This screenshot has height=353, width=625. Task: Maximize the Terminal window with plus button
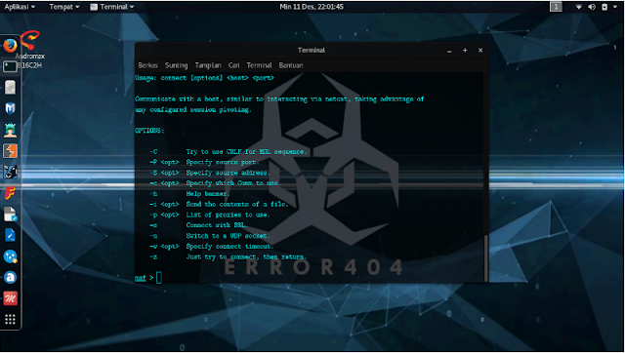tap(465, 50)
